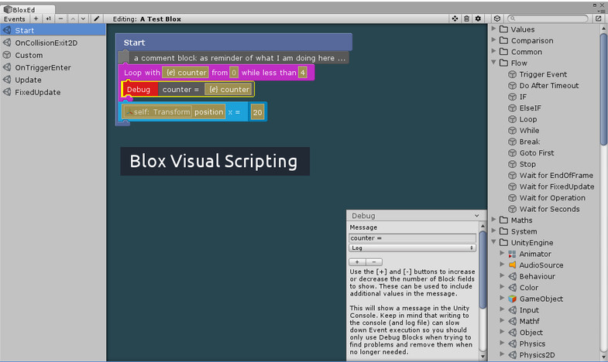Expand the Animator entry under UnityEngine
608x362 pixels.
pyautogui.click(x=502, y=254)
